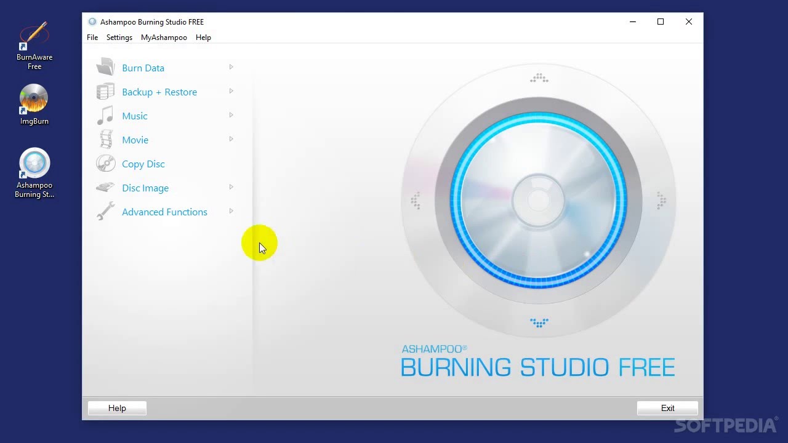Open the Settings menu

click(119, 38)
